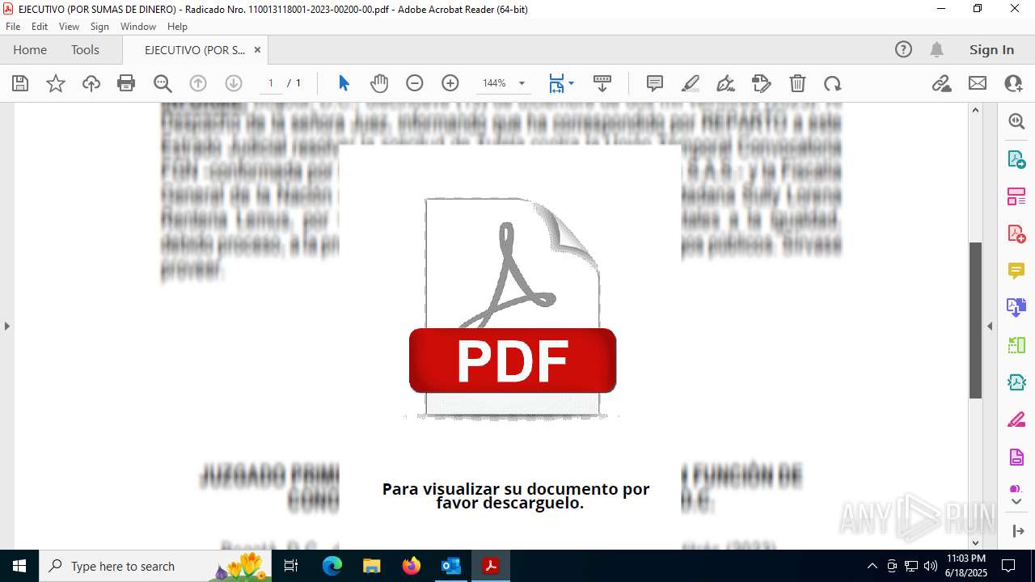Switch to the Home tab
Viewport: 1035px width, 582px height.
[30, 49]
